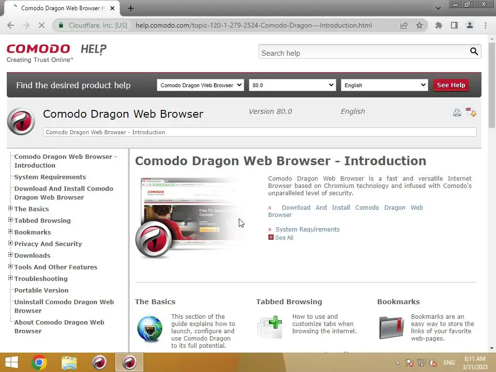This screenshot has width=496, height=372.
Task: Open Portable Version in sidebar
Action: click(x=41, y=291)
